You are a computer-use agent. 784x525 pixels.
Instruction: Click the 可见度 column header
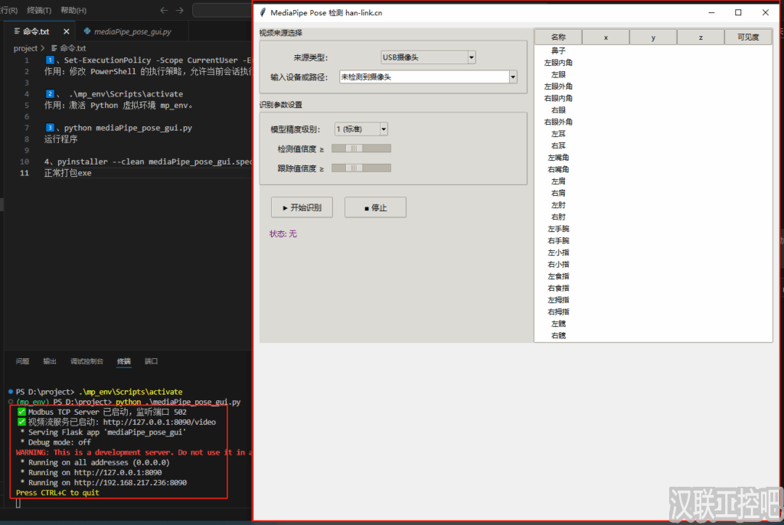click(747, 37)
